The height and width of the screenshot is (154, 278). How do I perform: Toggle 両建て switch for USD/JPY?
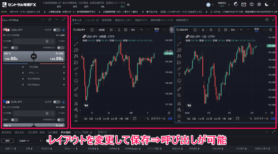coord(14,48)
